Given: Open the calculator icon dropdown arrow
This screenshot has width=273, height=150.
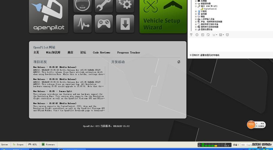Looking at the screenshot, I should pyautogui.click(x=223, y=35).
